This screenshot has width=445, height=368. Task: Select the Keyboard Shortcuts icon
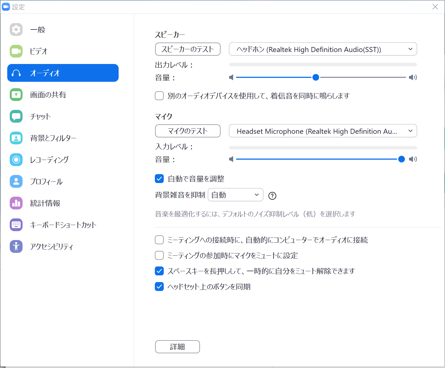click(16, 225)
